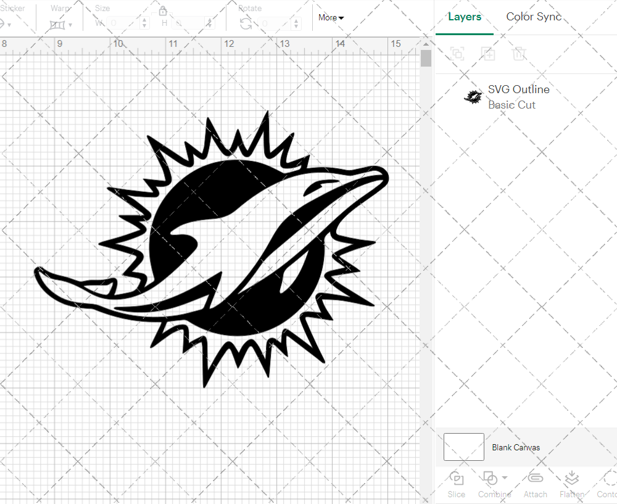Click the Attach icon
Screen dimensions: 617x504
point(535,479)
